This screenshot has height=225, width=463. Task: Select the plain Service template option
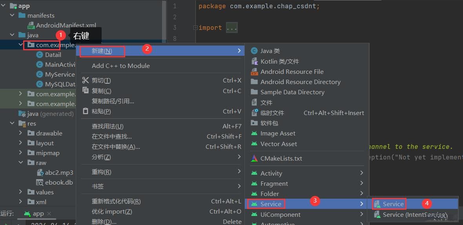pos(413,204)
